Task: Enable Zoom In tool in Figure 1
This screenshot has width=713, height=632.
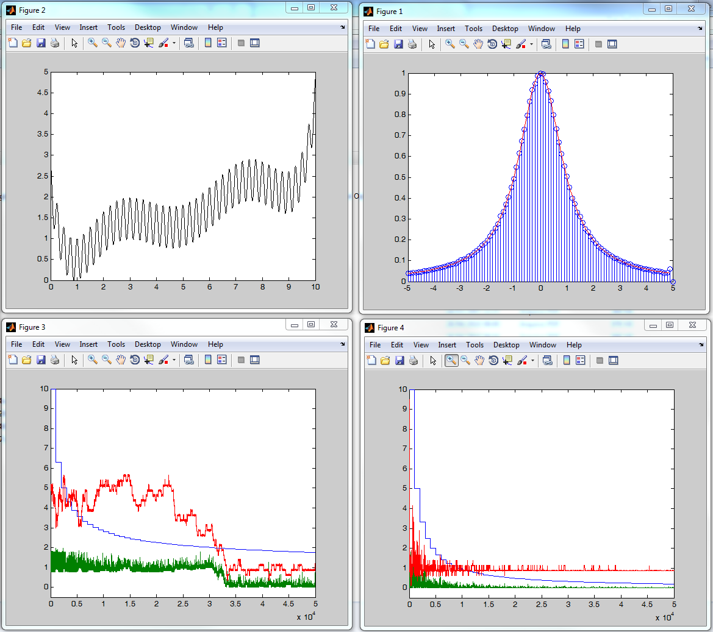Action: click(x=450, y=44)
